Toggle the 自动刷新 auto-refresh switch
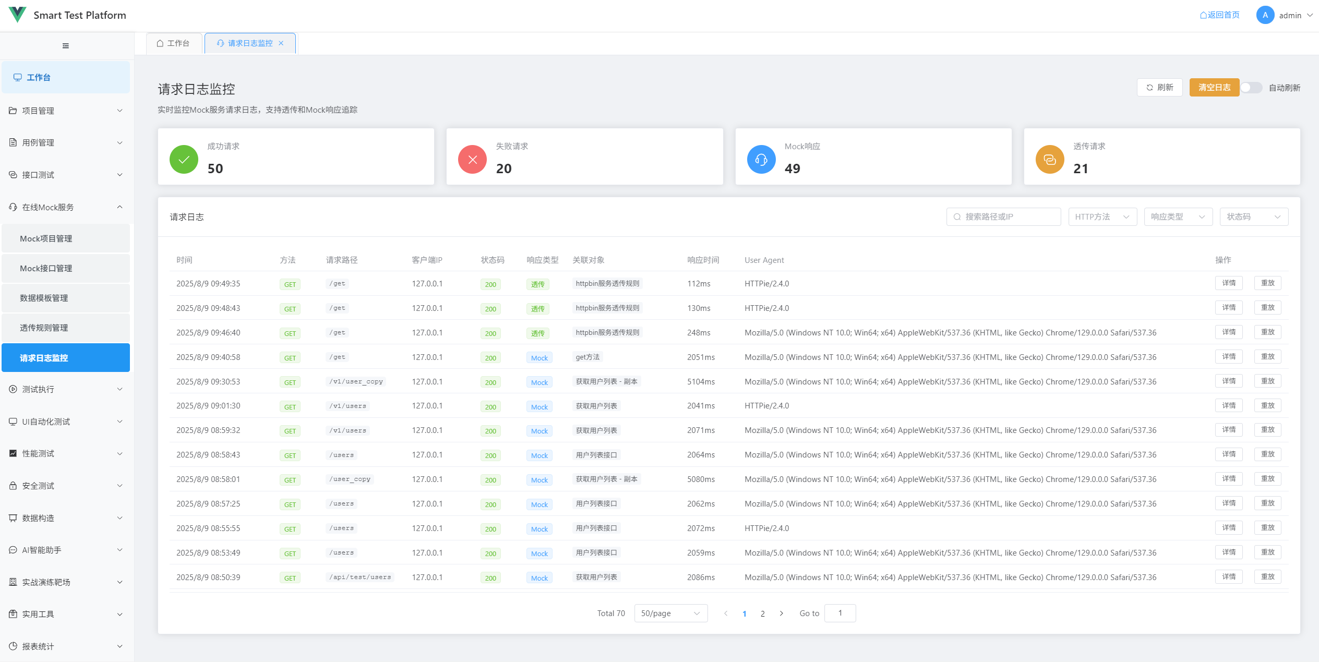Screen dimensions: 1319x662 [x=1251, y=88]
